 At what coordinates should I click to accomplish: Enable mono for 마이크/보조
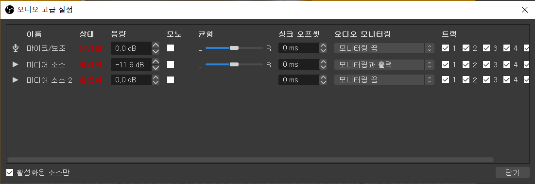point(171,48)
